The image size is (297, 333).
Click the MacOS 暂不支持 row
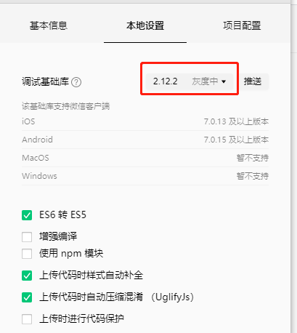pos(145,158)
